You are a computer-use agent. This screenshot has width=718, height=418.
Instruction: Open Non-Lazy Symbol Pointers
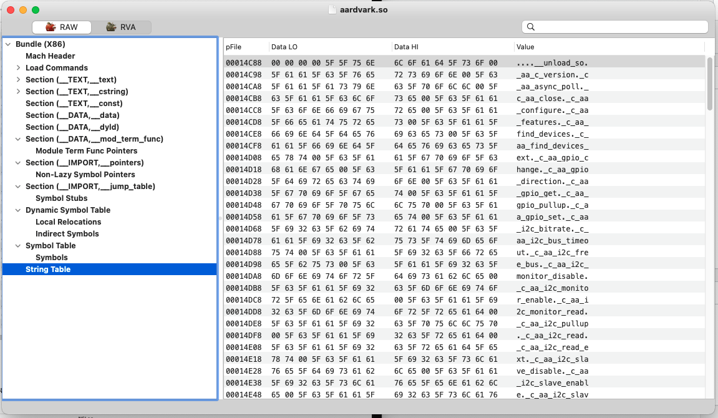[x=85, y=175]
